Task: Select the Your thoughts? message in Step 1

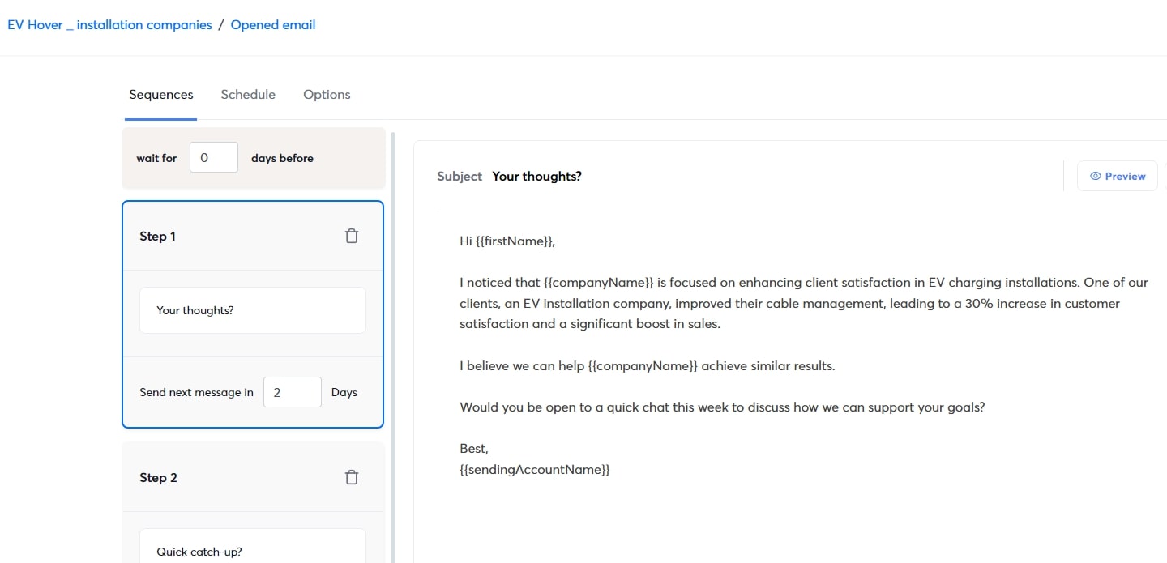Action: pyautogui.click(x=252, y=310)
